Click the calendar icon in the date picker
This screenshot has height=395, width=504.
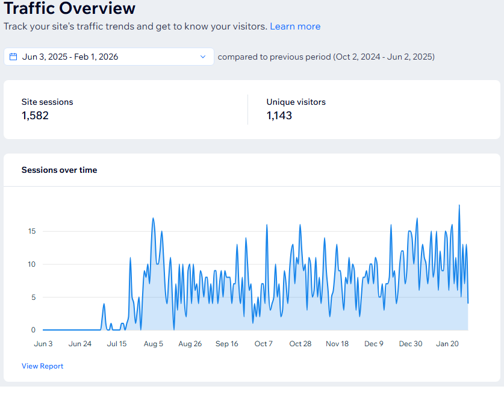pyautogui.click(x=13, y=56)
